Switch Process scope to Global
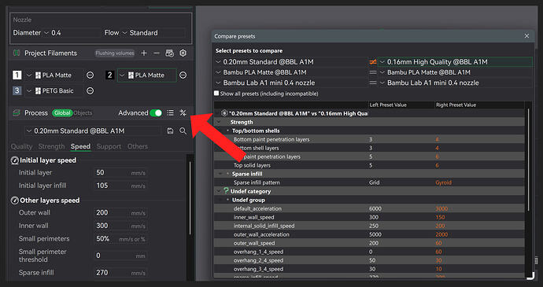Image resolution: width=543 pixels, height=287 pixels. point(62,113)
